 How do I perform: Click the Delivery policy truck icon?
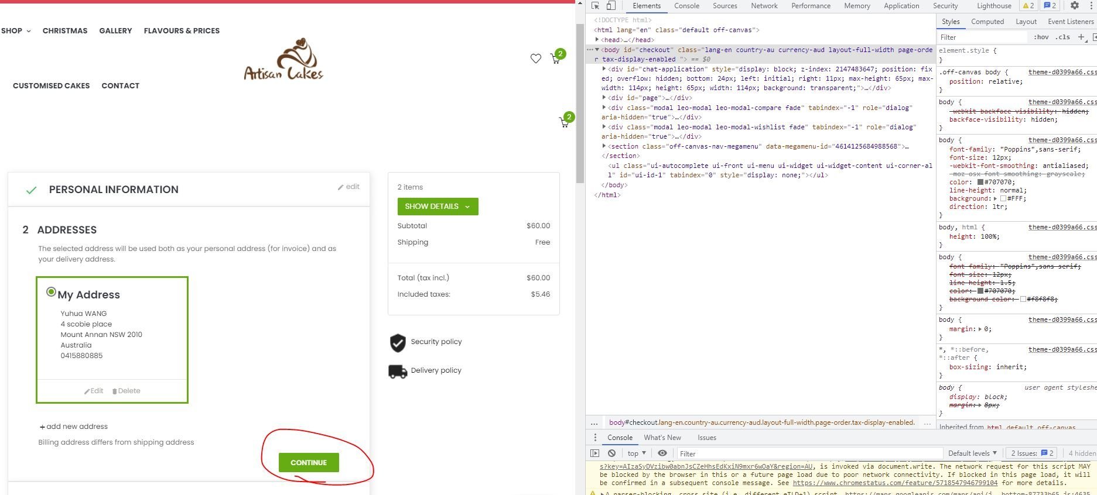(x=398, y=372)
